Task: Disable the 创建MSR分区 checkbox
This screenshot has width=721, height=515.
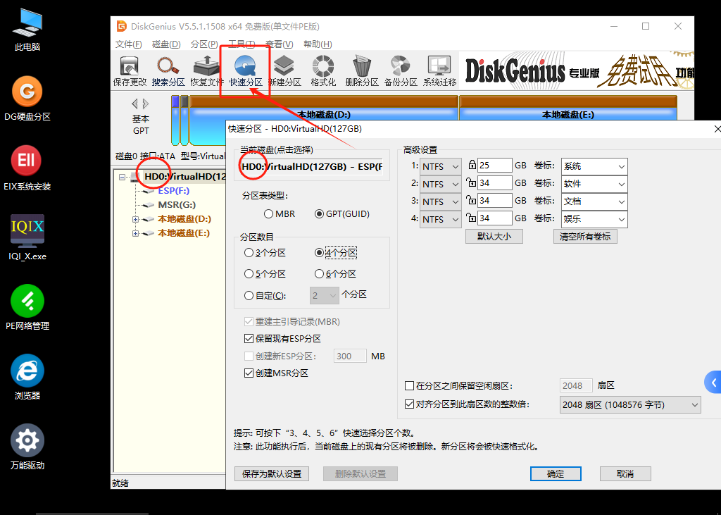Action: pyautogui.click(x=249, y=373)
